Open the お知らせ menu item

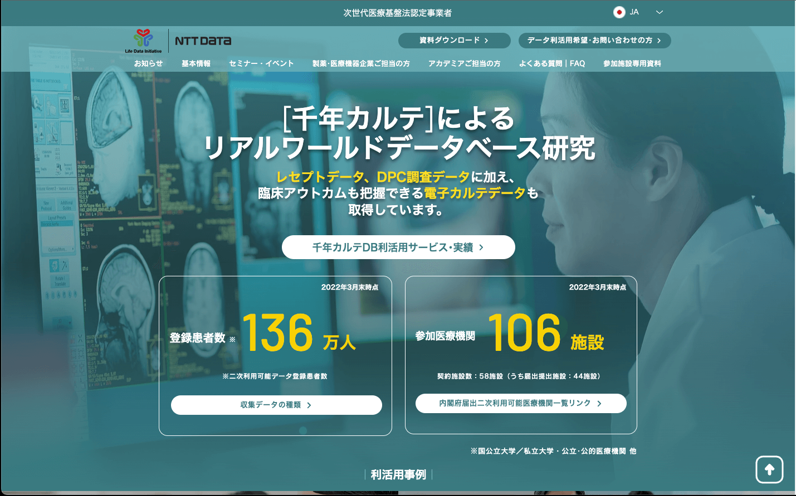148,63
